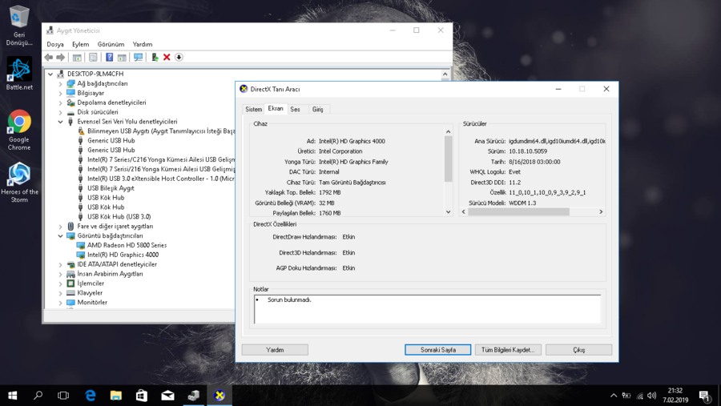The height and width of the screenshot is (406, 721).
Task: Click the DirectX dxdiag taskbar icon
Action: 220,396
